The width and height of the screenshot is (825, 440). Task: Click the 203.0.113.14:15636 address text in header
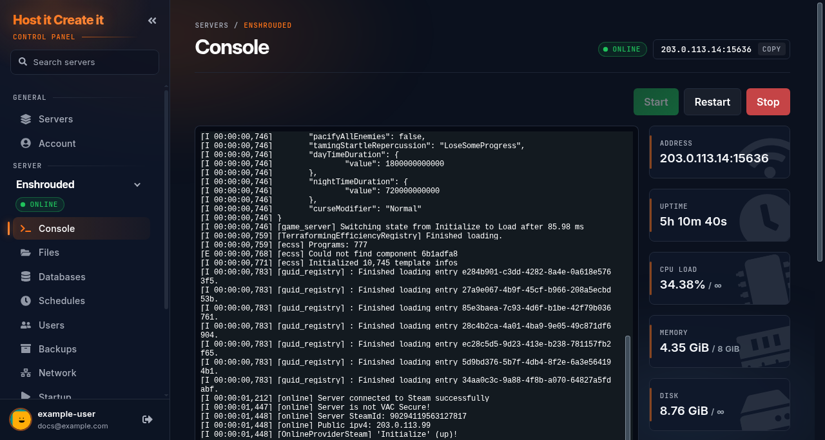coord(706,49)
